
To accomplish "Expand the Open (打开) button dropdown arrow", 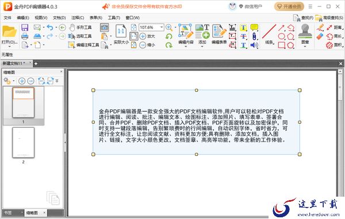I will click(x=9, y=46).
